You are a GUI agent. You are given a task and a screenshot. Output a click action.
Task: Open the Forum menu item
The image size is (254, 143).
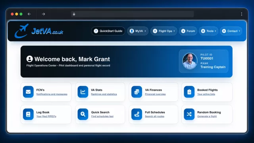pyautogui.click(x=188, y=31)
